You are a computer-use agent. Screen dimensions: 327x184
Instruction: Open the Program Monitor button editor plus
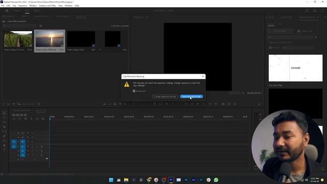point(259,104)
